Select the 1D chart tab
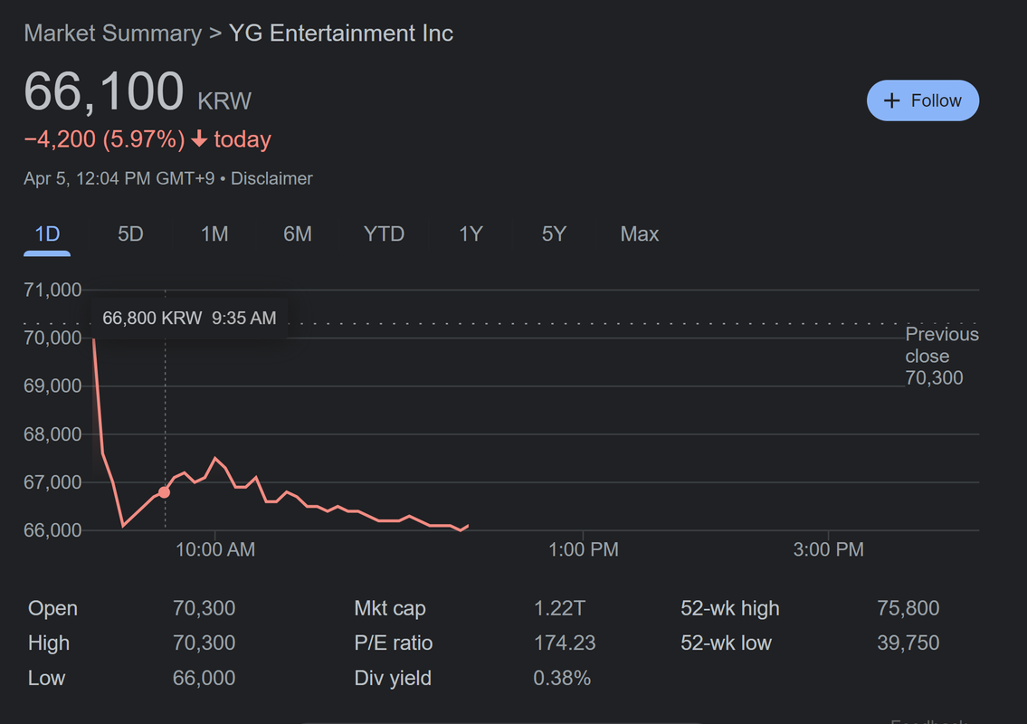The height and width of the screenshot is (724, 1027). tap(47, 233)
